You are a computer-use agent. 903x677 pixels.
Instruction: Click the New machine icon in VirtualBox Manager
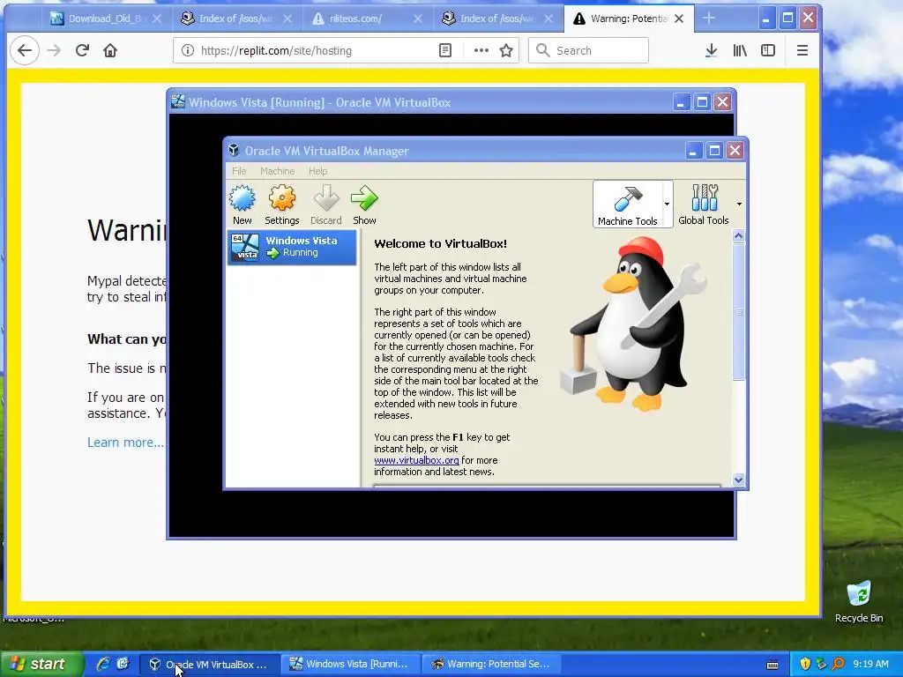point(243,205)
